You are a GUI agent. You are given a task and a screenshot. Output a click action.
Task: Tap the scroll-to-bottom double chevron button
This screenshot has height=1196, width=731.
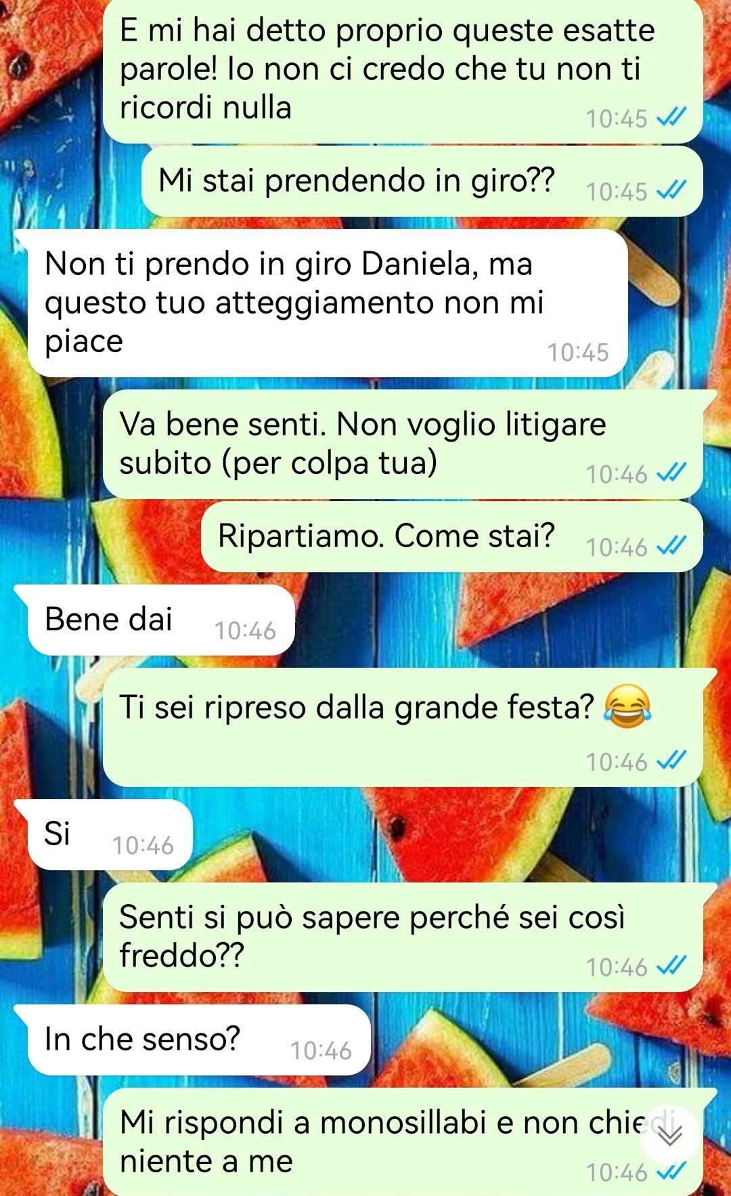(669, 1135)
